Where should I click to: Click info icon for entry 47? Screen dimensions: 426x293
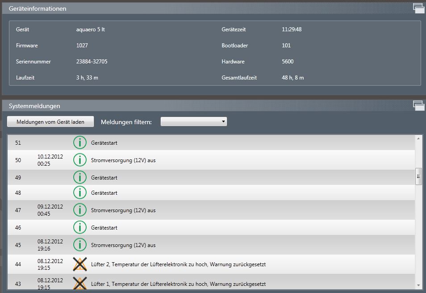[x=79, y=210]
